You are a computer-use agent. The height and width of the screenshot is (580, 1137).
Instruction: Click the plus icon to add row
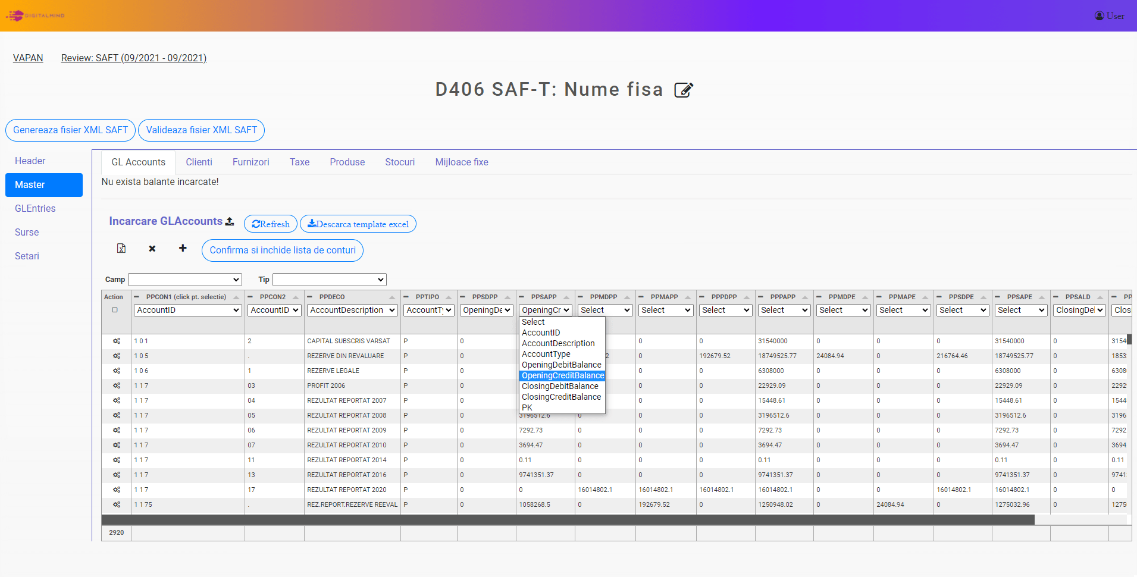183,248
